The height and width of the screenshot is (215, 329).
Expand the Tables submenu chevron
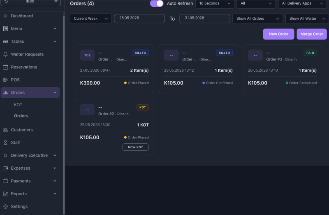click(x=55, y=42)
